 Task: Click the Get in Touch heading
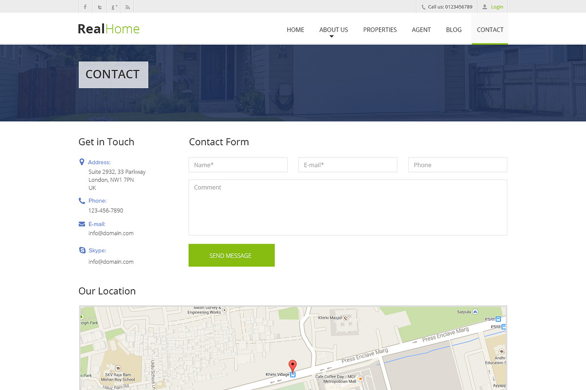[x=106, y=142]
